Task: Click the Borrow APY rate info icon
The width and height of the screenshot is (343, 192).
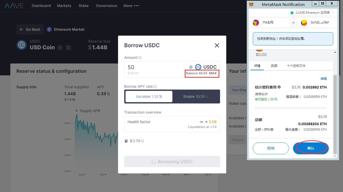Action: click(155, 86)
